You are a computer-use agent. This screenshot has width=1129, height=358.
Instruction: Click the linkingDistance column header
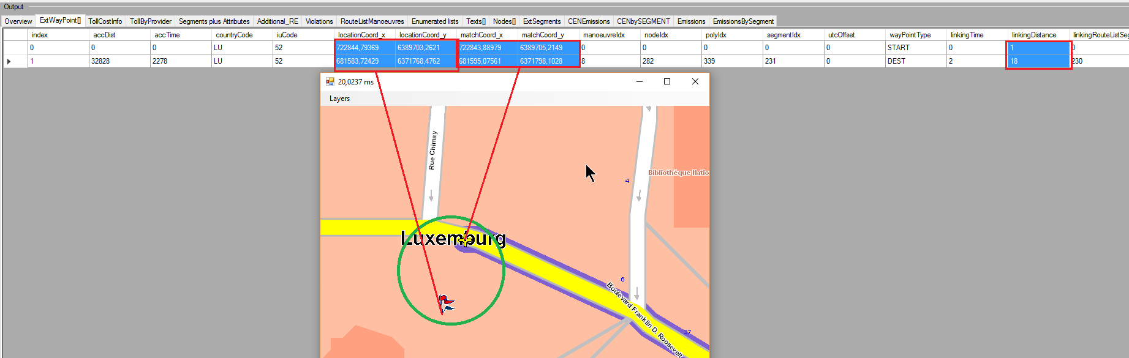tap(1034, 35)
